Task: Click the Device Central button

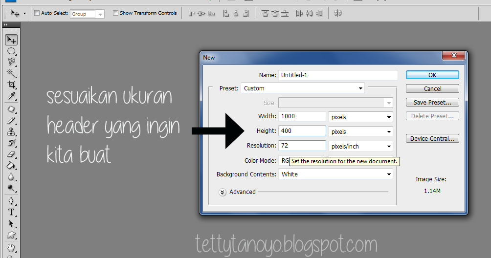Action: point(432,139)
